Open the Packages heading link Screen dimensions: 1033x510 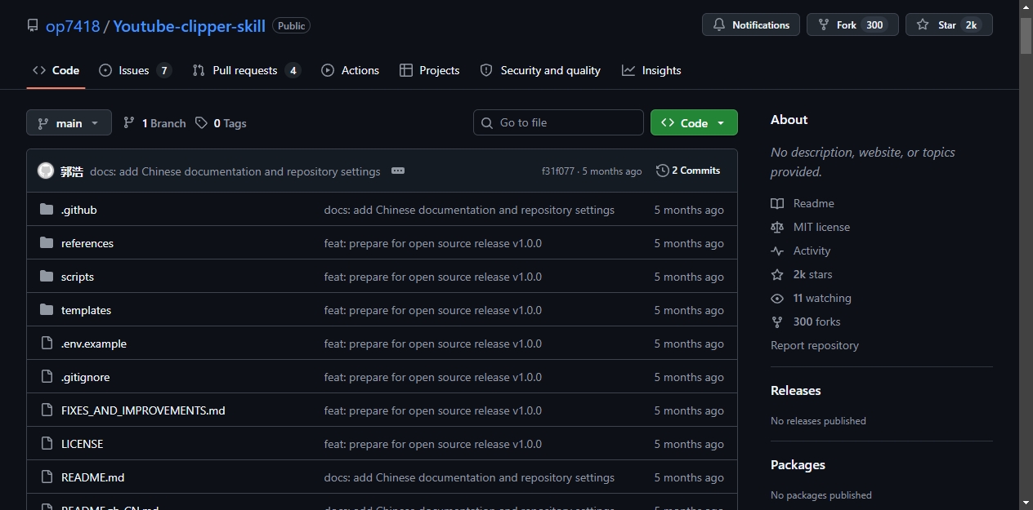[798, 464]
